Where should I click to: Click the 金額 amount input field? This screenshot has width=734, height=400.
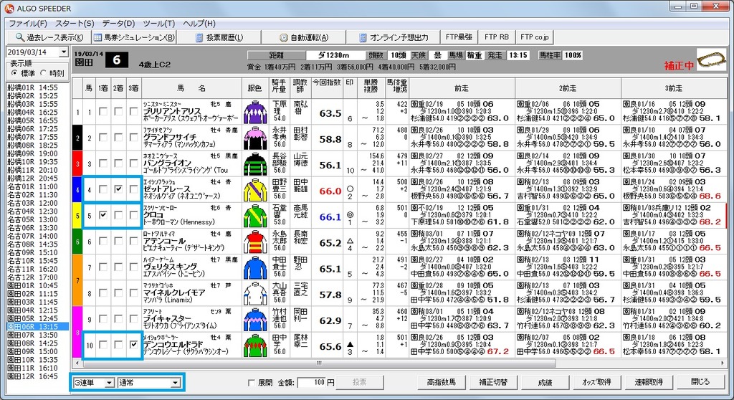(x=312, y=383)
